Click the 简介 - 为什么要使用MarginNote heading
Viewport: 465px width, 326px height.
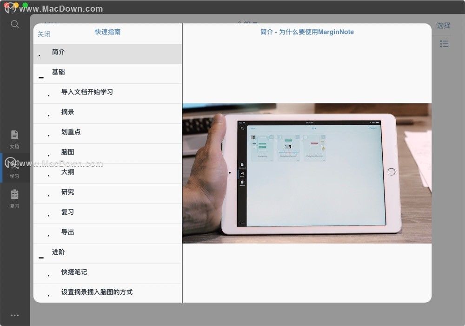[307, 32]
